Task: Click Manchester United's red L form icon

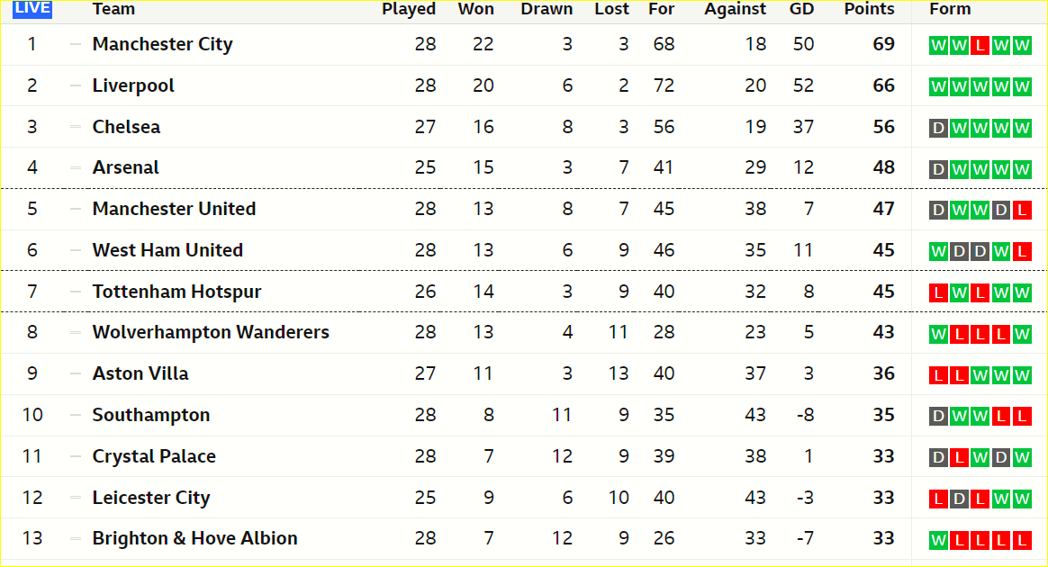Action: click(1021, 211)
